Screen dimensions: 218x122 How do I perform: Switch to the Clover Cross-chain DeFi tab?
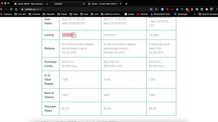(x=105, y=4)
